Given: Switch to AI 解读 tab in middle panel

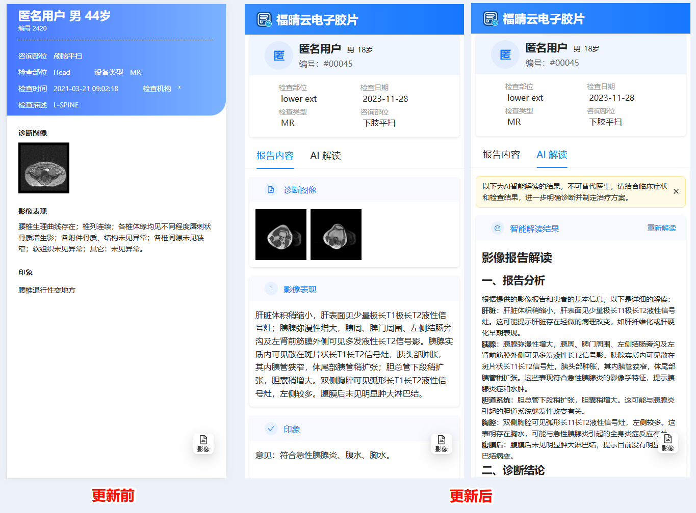Looking at the screenshot, I should pos(325,156).
